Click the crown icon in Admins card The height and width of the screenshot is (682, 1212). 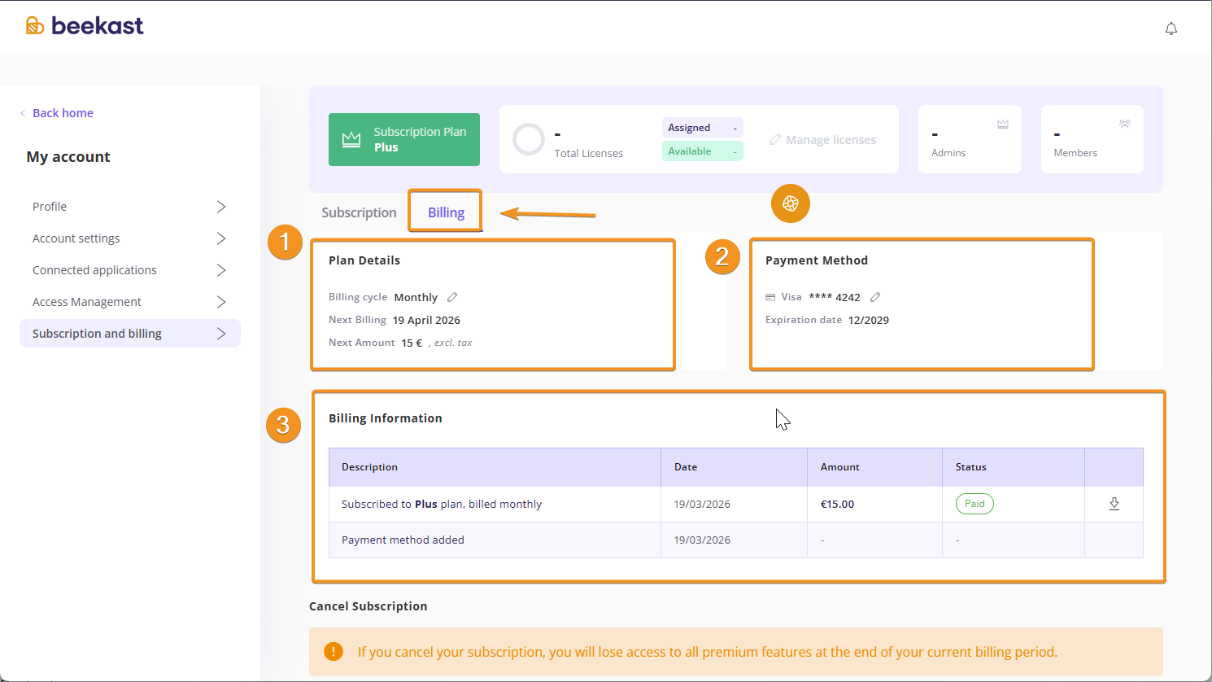click(1003, 125)
